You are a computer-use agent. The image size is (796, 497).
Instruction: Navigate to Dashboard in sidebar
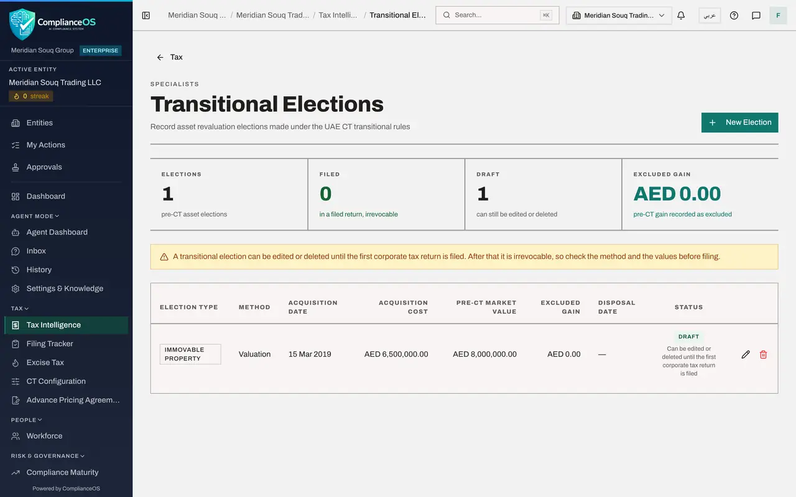pyautogui.click(x=66, y=196)
